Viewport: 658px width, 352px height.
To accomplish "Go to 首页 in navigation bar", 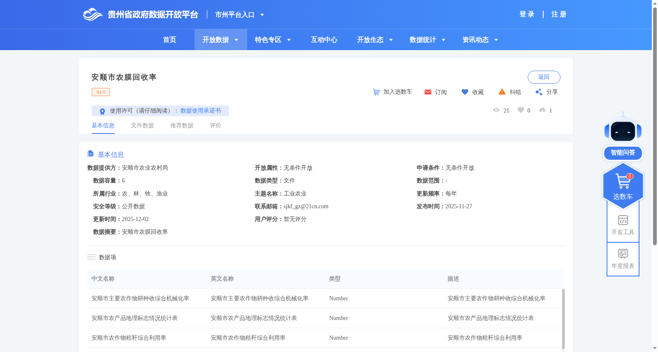I will [x=170, y=40].
